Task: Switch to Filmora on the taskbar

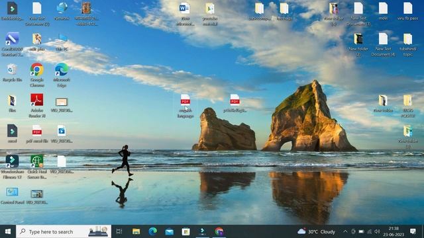Action: coord(203,231)
